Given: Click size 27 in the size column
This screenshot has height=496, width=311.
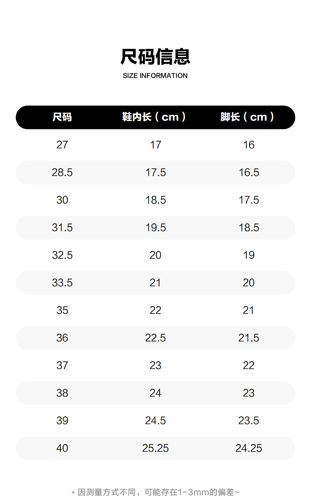Looking at the screenshot, I should point(62,145).
